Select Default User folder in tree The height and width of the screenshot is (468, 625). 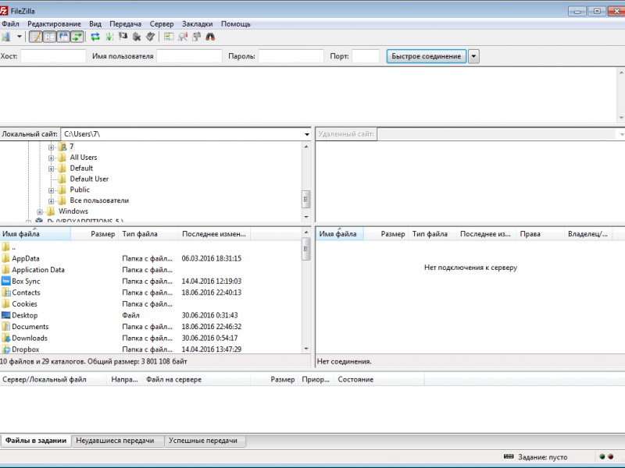pos(89,179)
